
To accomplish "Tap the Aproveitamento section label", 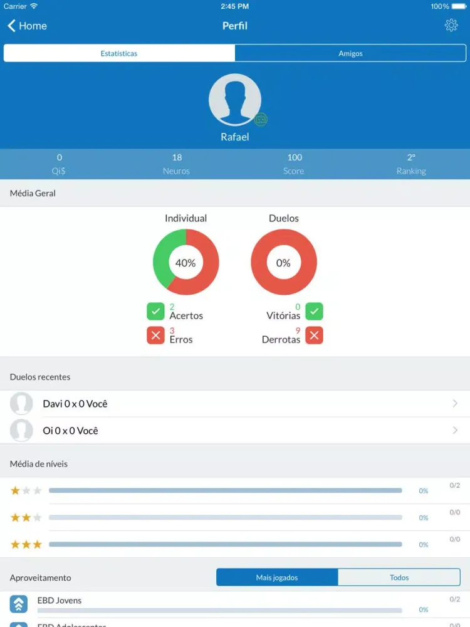I will point(40,578).
